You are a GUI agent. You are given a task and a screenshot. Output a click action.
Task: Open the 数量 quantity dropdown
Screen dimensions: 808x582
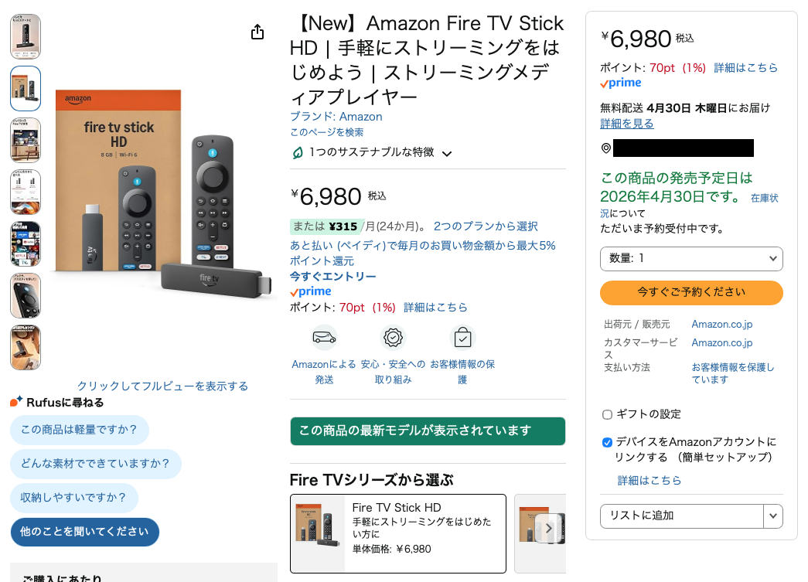691,259
